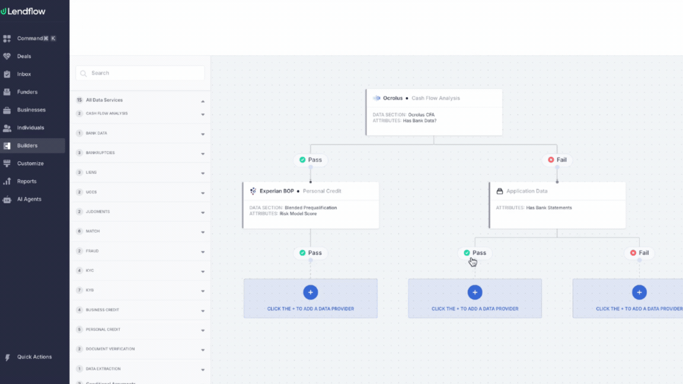Click green check on Ocrolus Pass
The width and height of the screenshot is (683, 384).
pos(302,160)
